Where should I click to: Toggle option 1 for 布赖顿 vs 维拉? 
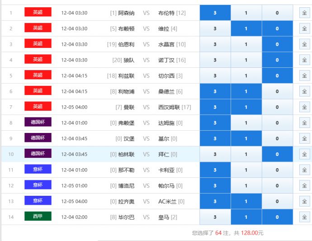point(246,29)
